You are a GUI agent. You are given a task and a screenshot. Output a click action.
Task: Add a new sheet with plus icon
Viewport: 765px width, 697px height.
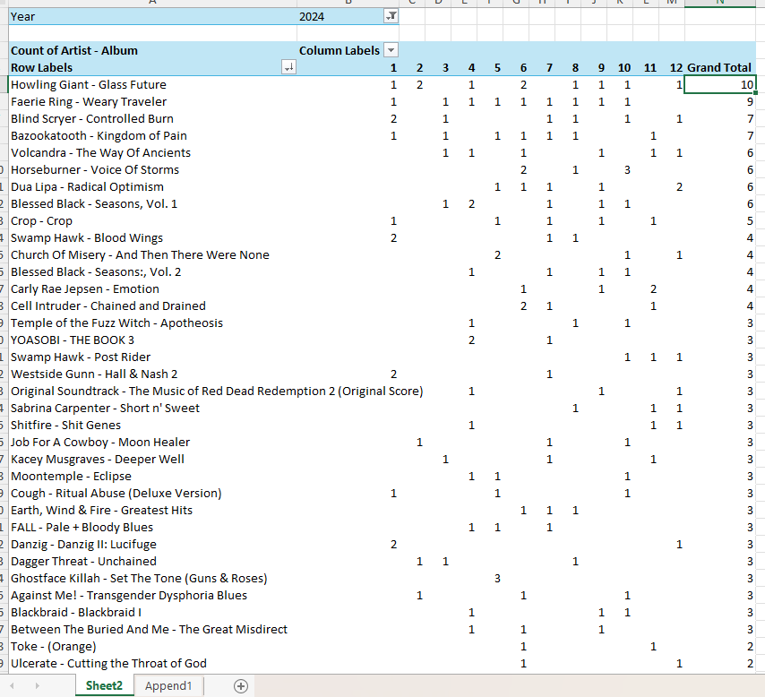click(x=241, y=685)
